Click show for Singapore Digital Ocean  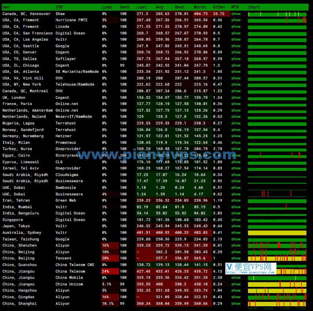coord(236,220)
